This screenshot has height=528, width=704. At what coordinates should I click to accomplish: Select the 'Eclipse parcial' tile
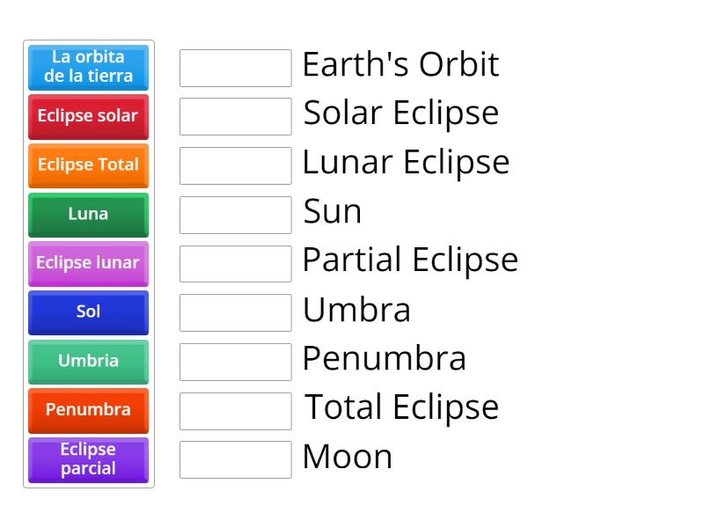[x=87, y=459]
